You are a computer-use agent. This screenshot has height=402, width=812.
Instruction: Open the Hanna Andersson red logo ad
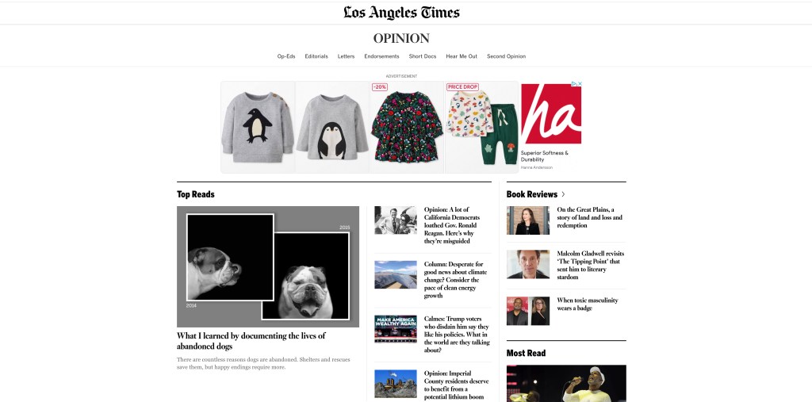[551, 113]
